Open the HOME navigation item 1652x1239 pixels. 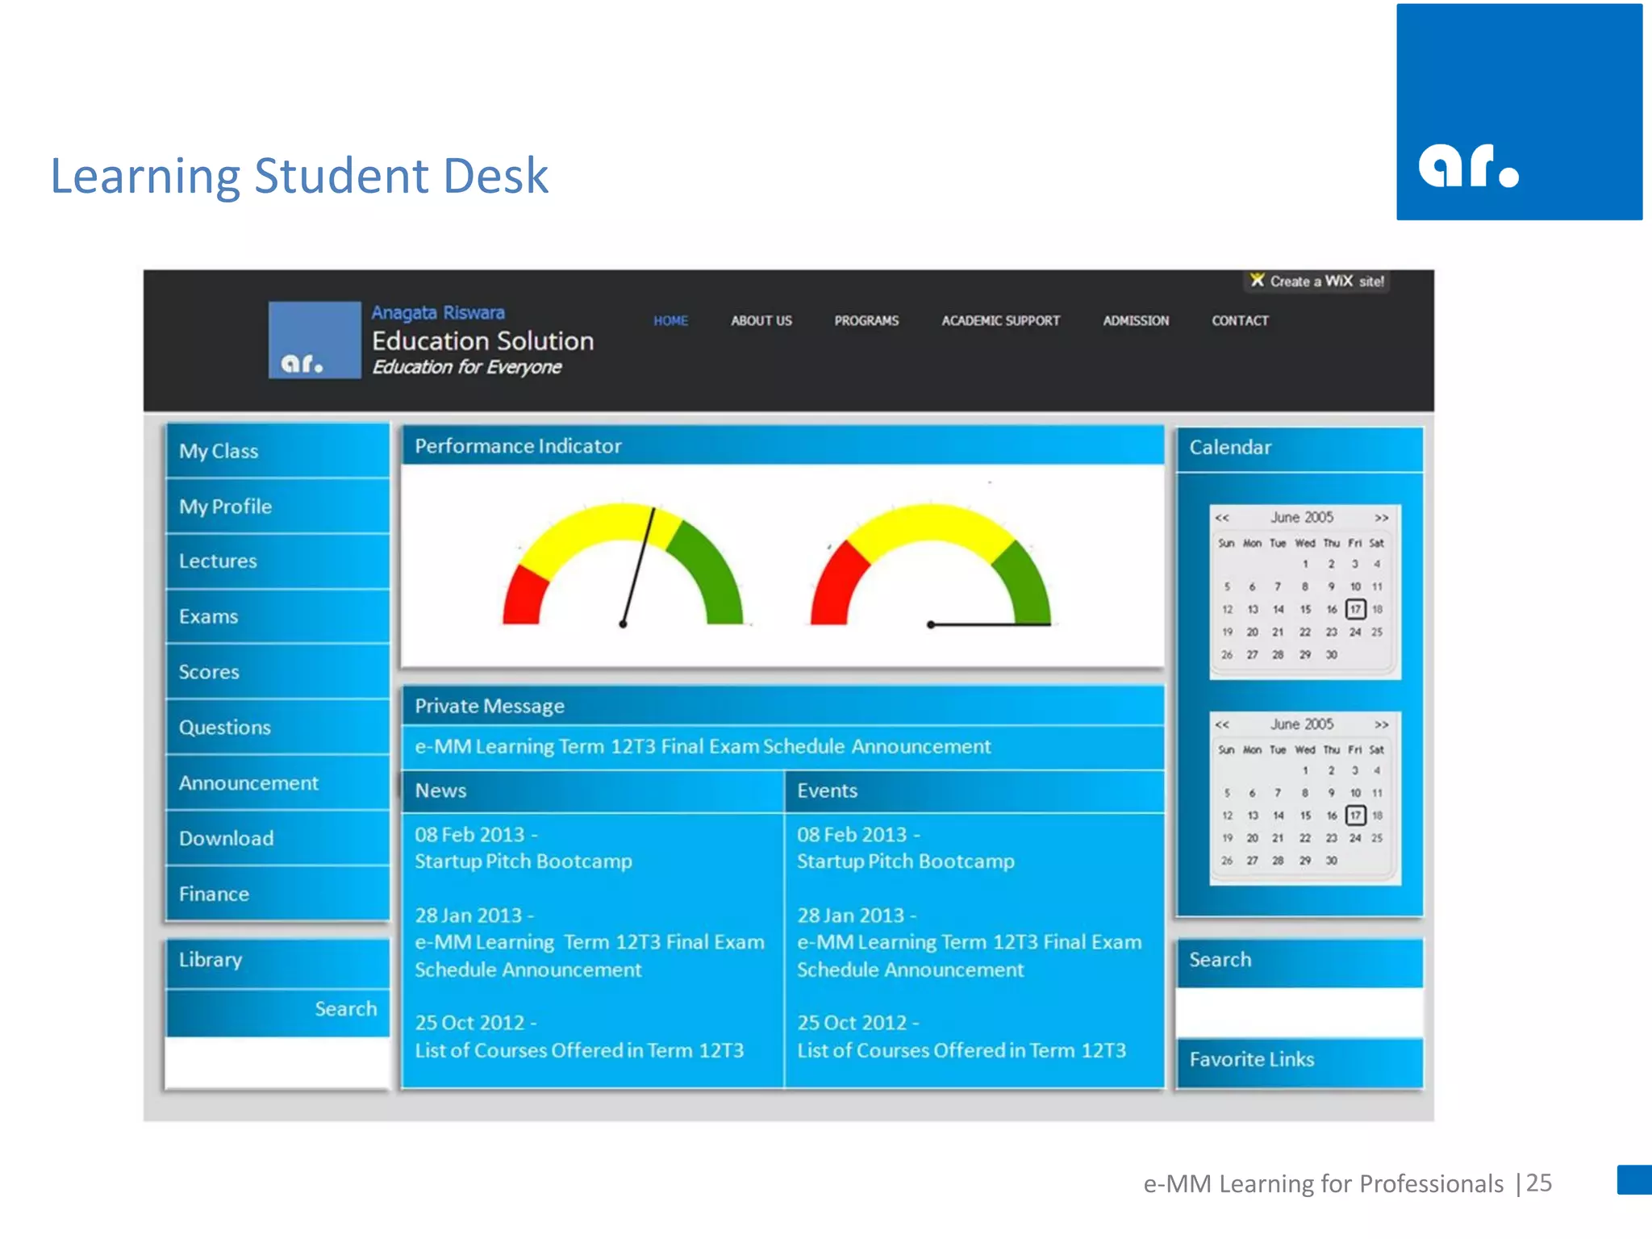coord(670,320)
